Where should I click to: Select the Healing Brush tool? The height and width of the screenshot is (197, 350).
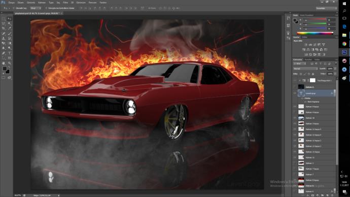4,34
